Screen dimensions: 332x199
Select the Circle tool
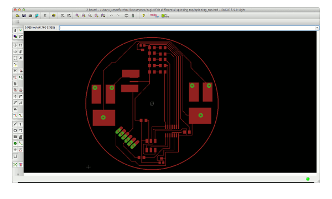[15, 130]
